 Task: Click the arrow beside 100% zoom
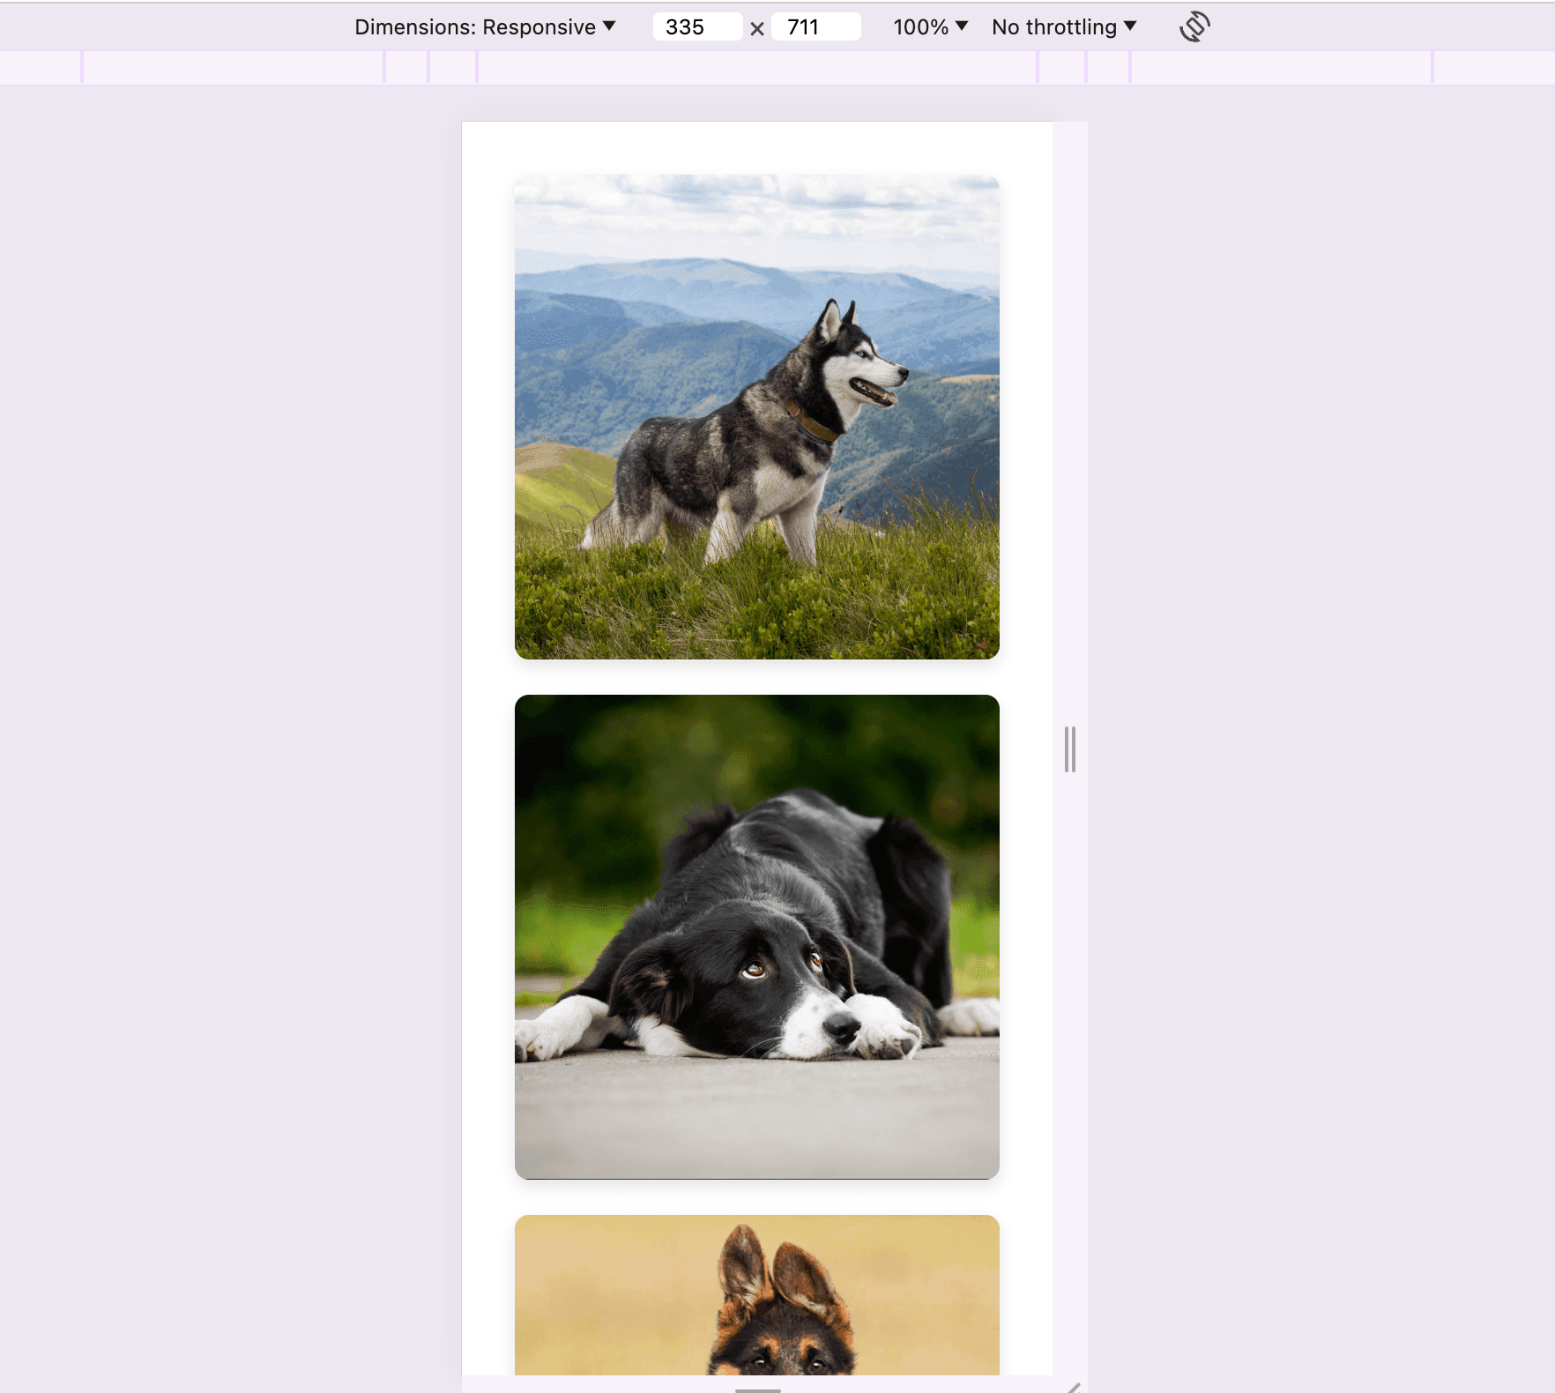coord(962,26)
